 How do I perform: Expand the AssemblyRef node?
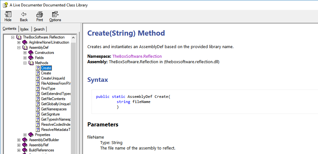19,145
